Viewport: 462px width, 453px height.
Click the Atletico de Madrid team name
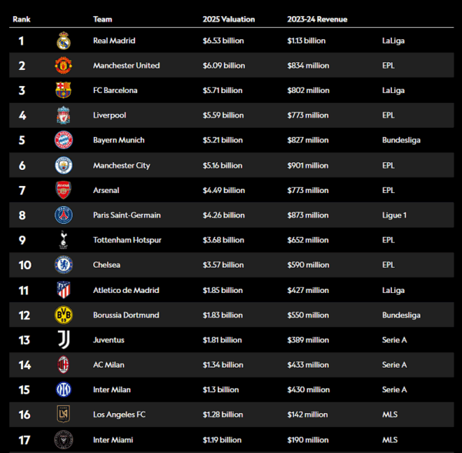click(126, 290)
